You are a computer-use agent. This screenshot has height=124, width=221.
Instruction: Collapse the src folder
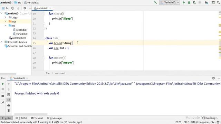click(x=6, y=25)
